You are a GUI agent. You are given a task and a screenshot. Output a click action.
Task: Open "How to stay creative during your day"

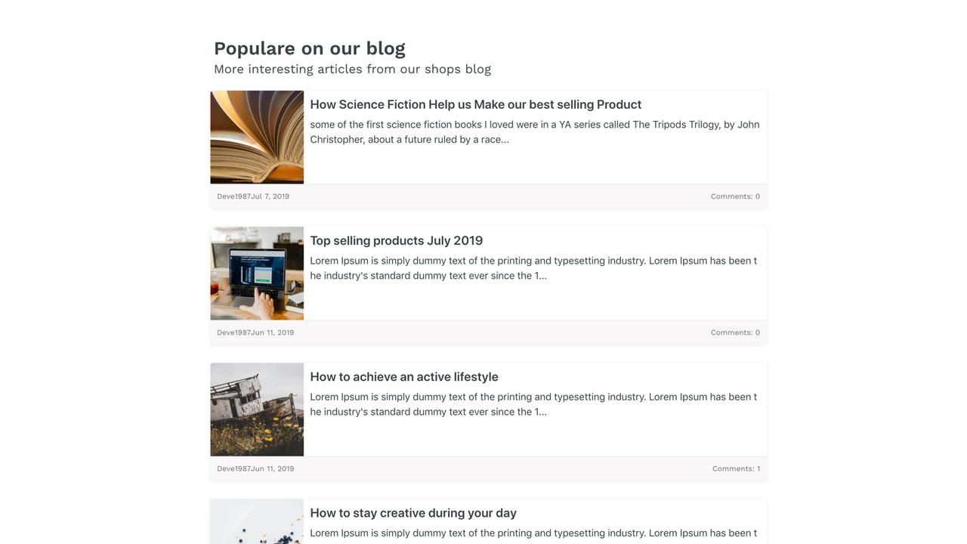click(412, 512)
